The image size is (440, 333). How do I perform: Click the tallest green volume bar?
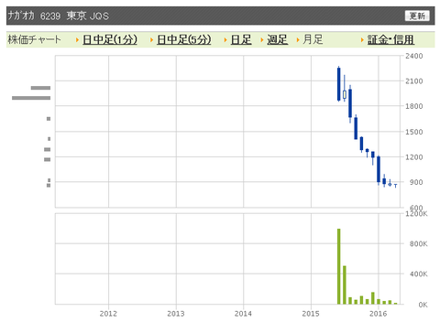click(x=338, y=266)
